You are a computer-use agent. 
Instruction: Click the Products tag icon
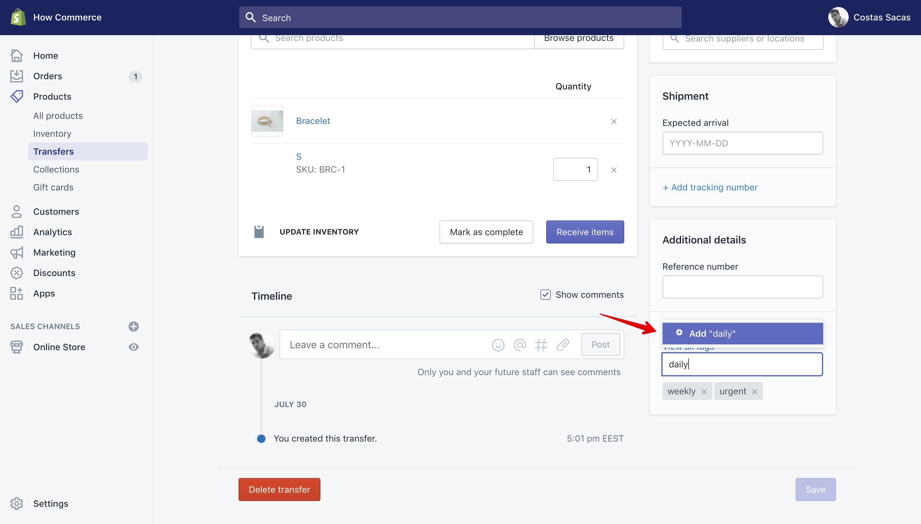pos(17,96)
